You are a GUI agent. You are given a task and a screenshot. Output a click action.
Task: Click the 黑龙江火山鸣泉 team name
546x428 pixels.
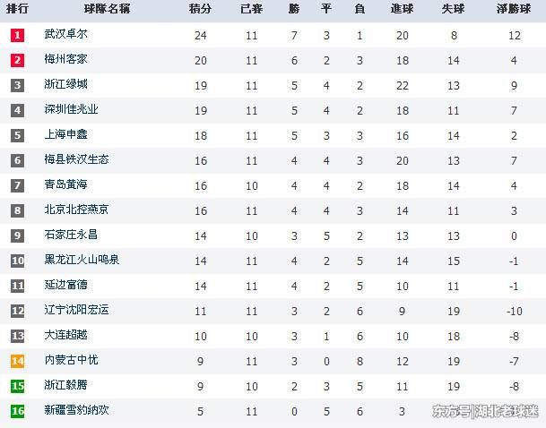click(x=82, y=260)
